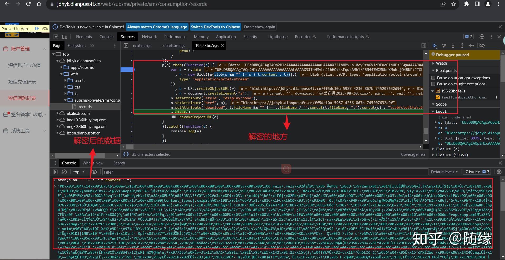Screen dimensions: 505x260
Task: Click Switch DevTools to Chinese button
Action: pos(215,27)
